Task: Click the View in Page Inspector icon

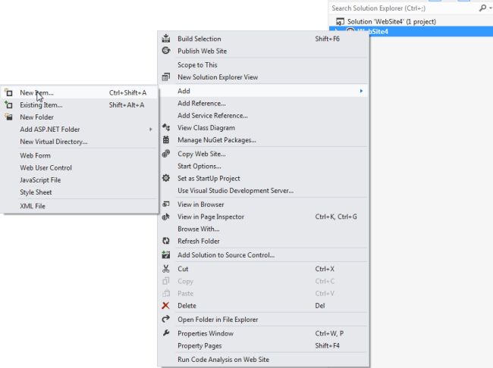Action: (166, 217)
